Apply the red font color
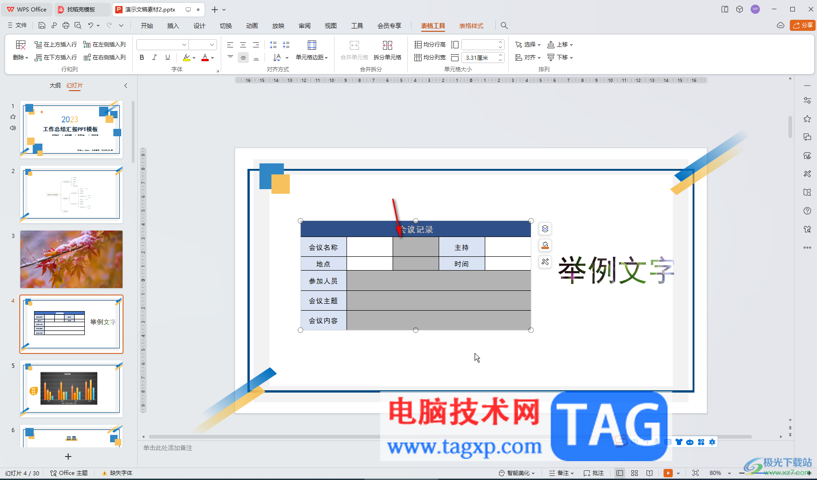 (205, 58)
